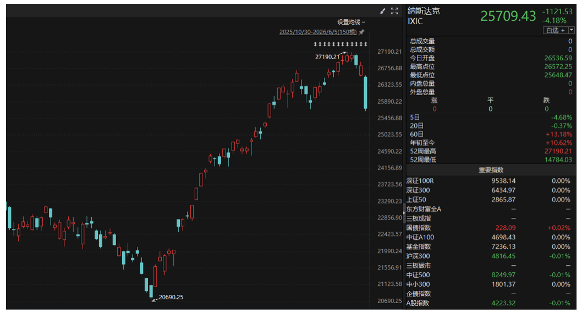
Task: Open the 沪深300 index row
Action: tap(491, 256)
